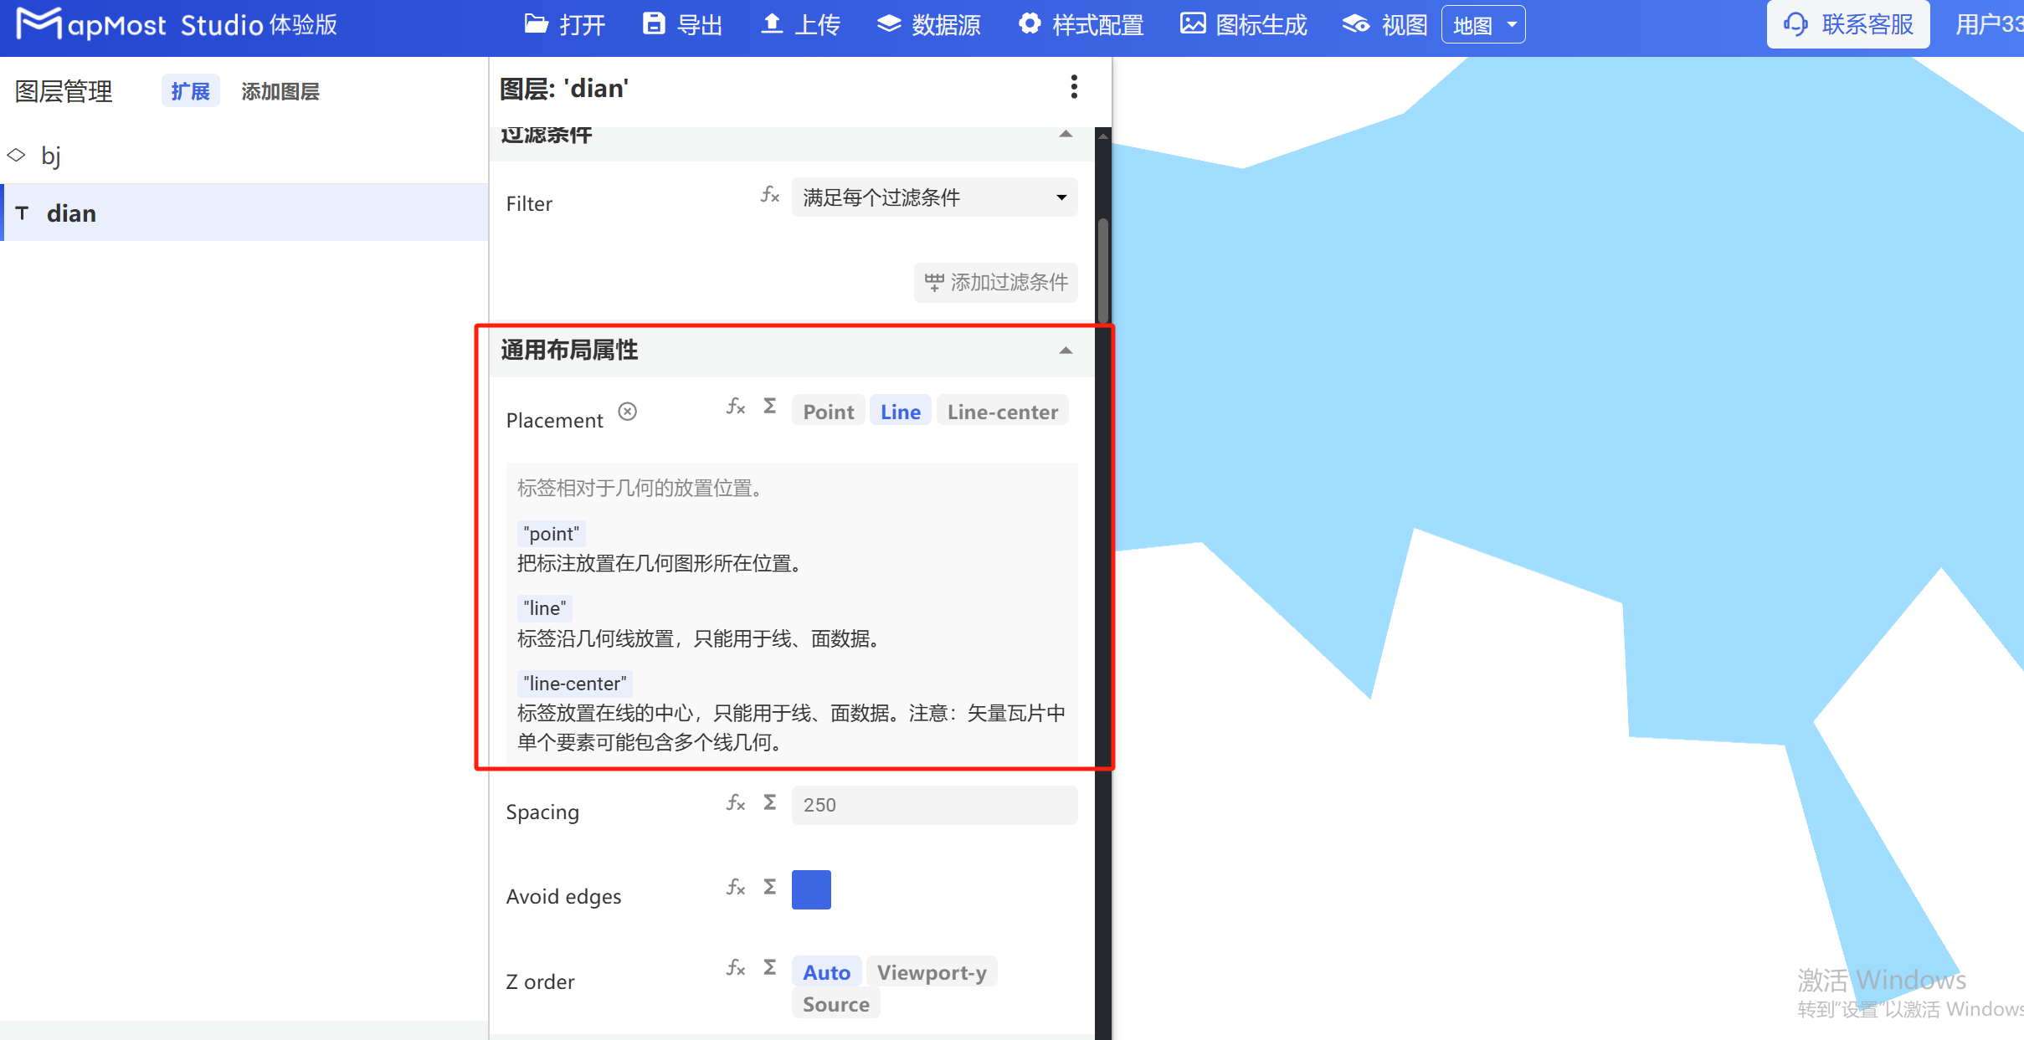Collapse the 通用布局属性 section
This screenshot has width=2024, height=1040.
pos(1064,351)
